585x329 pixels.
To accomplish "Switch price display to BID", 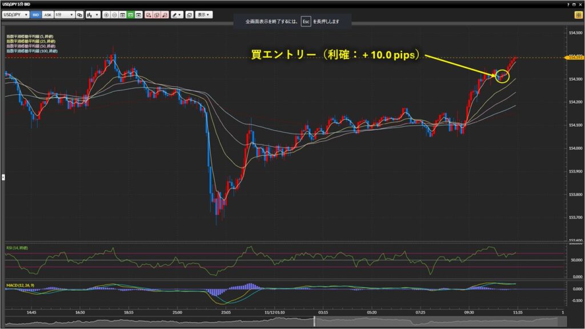I will click(x=35, y=14).
